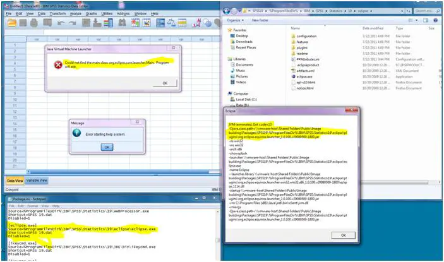The width and height of the screenshot is (444, 262).
Task: Select Documents under Libraries
Action: (x=241, y=65)
